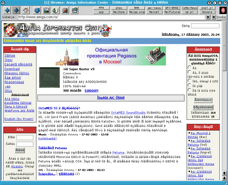Image resolution: width=228 pixels, height=185 pixels.
Task: Choose the poll option mentioning 1251
Action: 189,81
